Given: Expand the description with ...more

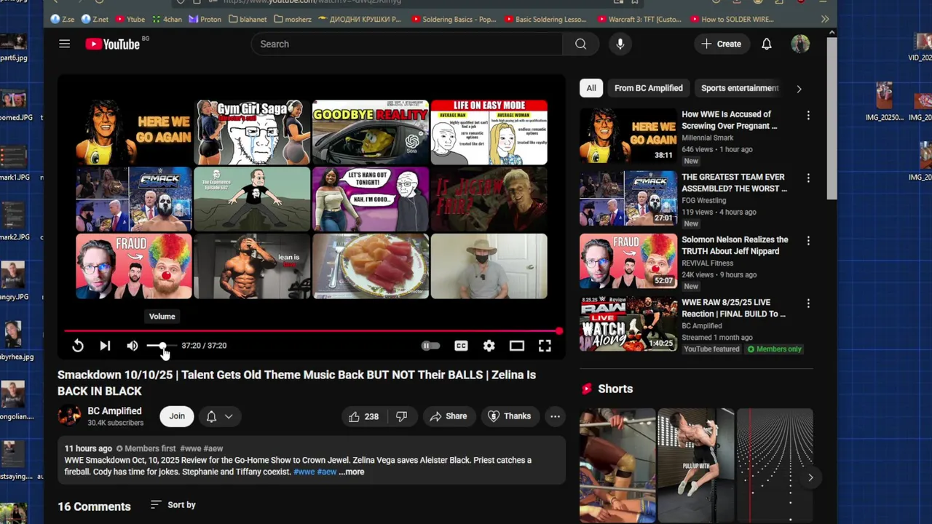Looking at the screenshot, I should click(x=351, y=472).
